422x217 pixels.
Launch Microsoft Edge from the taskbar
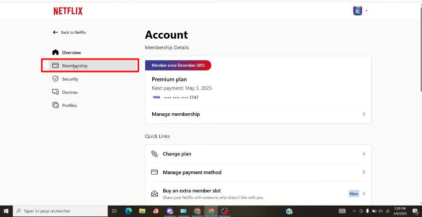129,211
